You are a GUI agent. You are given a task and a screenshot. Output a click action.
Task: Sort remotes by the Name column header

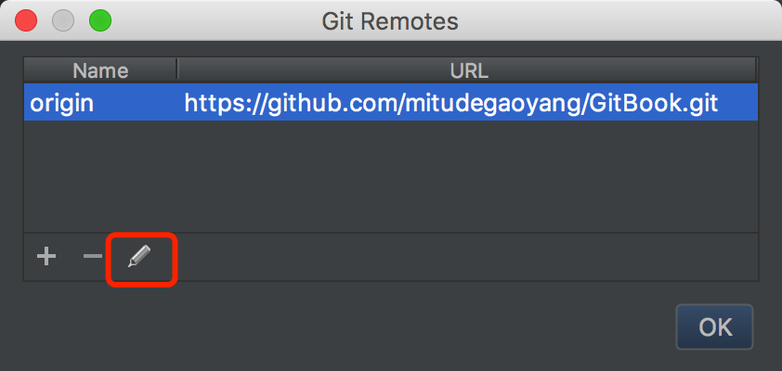pyautogui.click(x=100, y=70)
